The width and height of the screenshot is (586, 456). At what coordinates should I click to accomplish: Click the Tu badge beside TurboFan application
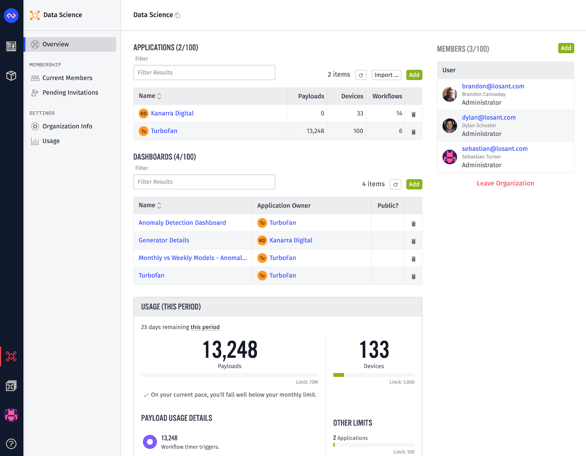pos(143,131)
